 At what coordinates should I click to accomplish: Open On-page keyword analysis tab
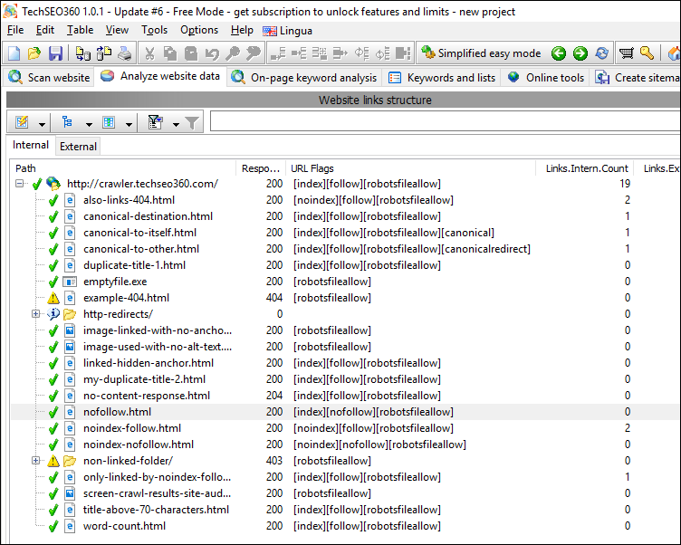(x=304, y=77)
